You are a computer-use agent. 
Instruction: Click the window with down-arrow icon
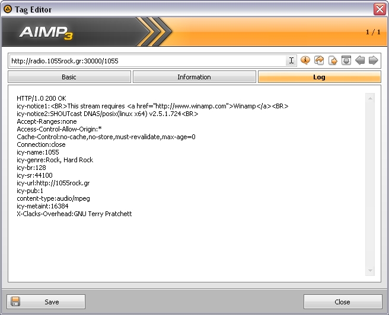(346, 60)
